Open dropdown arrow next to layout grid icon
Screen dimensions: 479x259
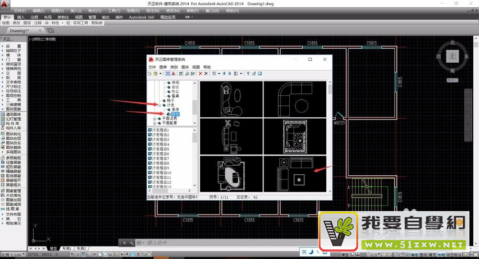tap(219, 74)
